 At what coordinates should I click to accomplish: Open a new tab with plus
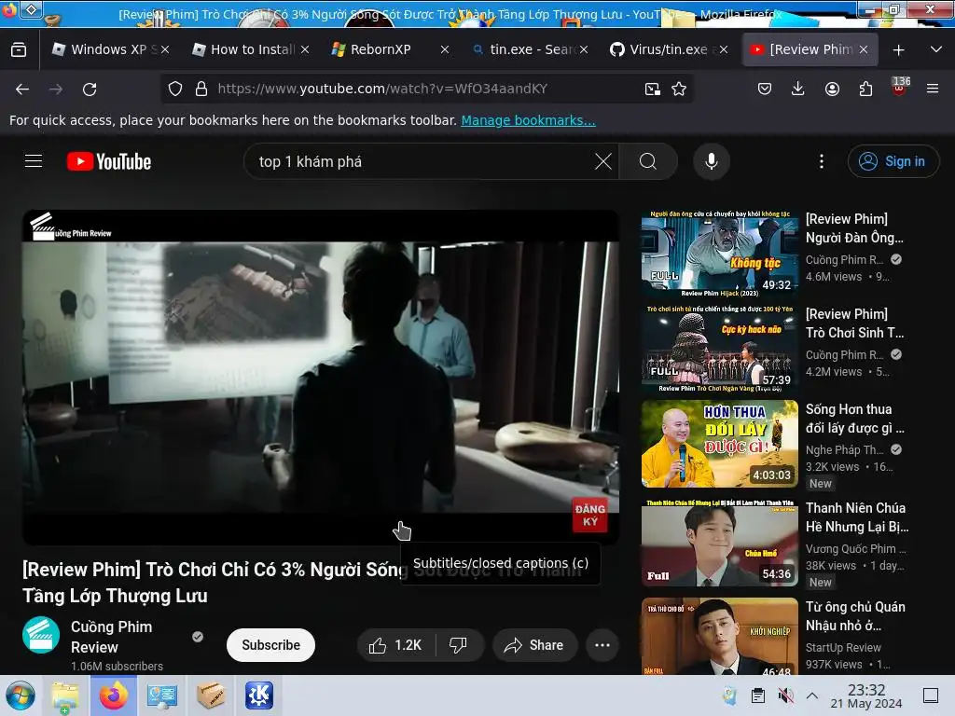click(898, 50)
